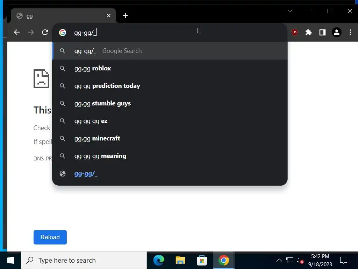Open Chrome three-dot menu
The height and width of the screenshot is (269, 358).
pos(350,32)
